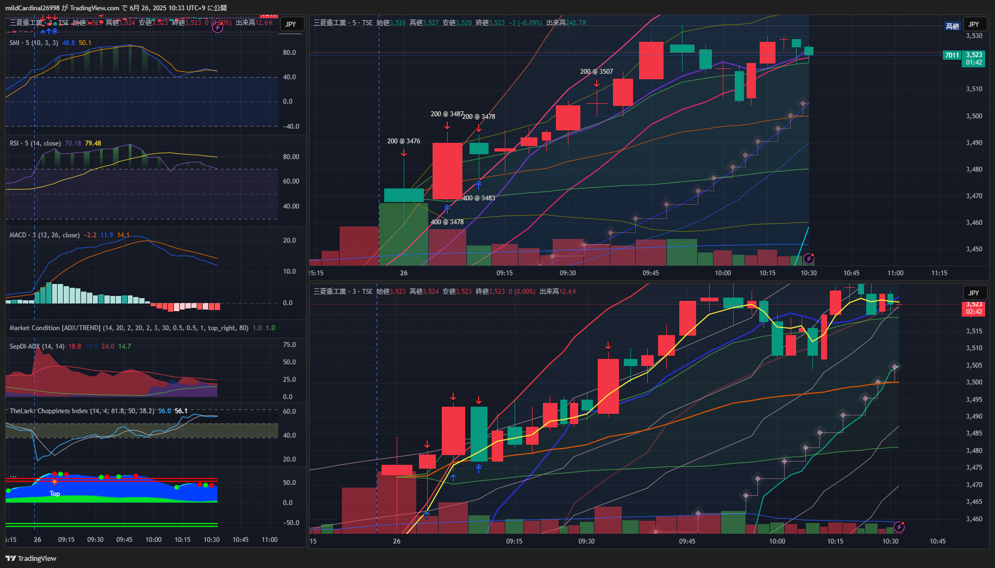995x568 pixels.
Task: Click 10:45 on the lower right chart time axis
Action: tap(937, 541)
